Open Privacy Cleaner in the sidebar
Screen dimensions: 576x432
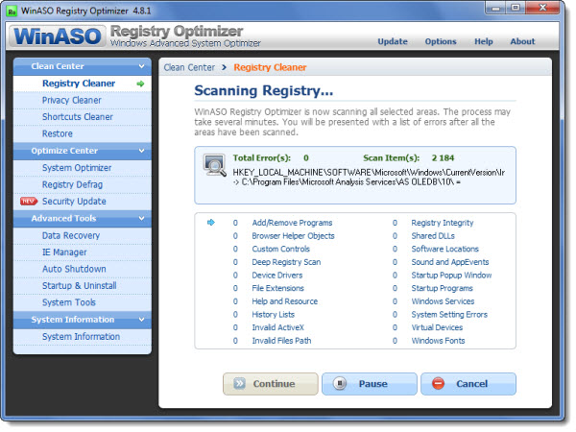(71, 100)
